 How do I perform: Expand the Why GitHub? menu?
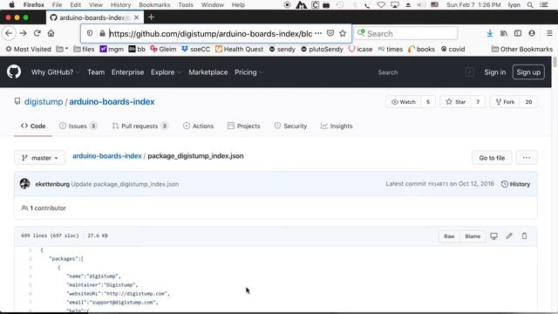pyautogui.click(x=55, y=72)
